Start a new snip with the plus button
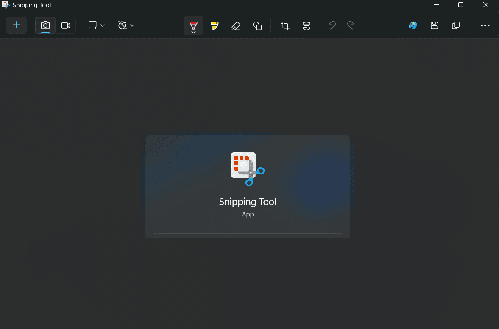 (x=16, y=25)
